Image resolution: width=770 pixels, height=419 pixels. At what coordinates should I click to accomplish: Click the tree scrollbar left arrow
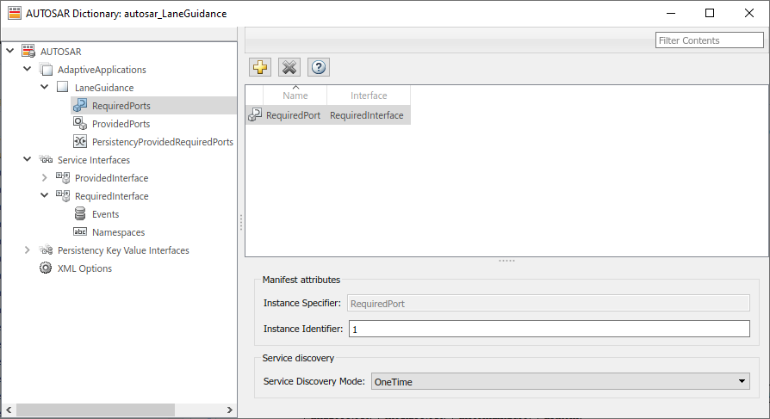click(9, 410)
